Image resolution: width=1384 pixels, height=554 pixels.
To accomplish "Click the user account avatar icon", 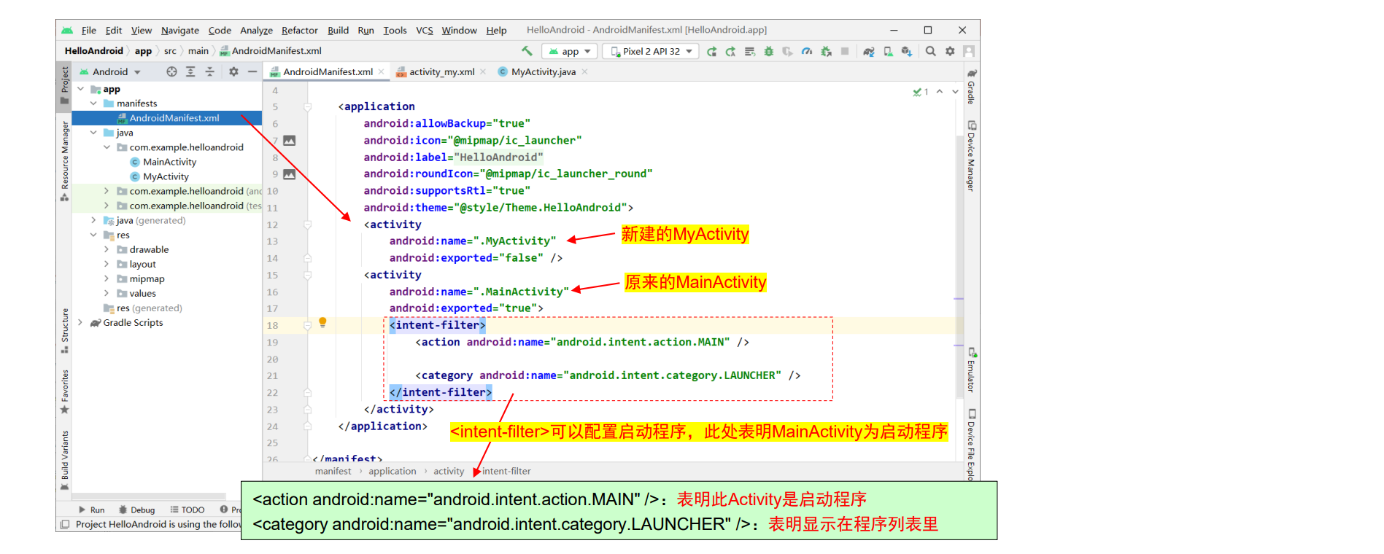I will click(x=969, y=51).
